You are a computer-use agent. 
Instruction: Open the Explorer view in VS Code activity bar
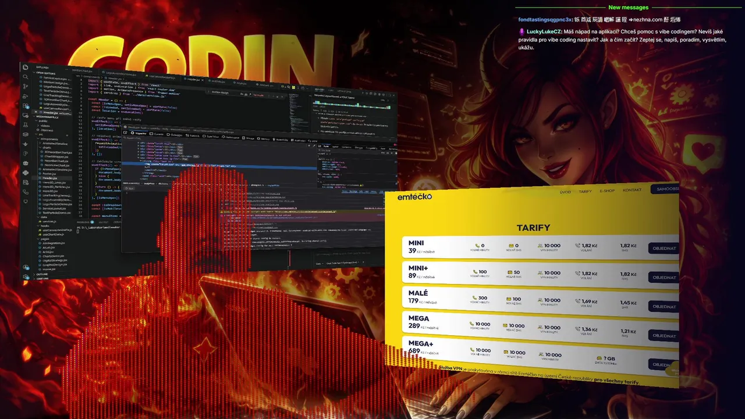pos(25,67)
